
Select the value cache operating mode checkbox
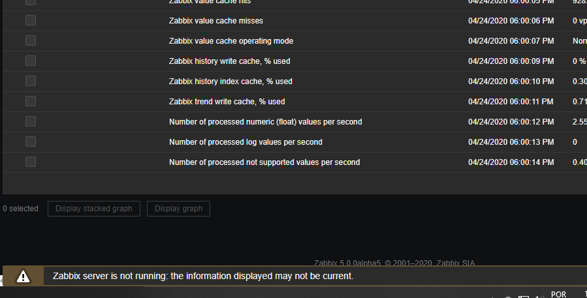tap(31, 40)
